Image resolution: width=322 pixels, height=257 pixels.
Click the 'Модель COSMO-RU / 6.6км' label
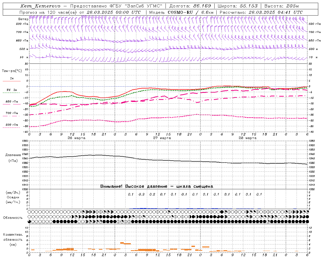point(181,12)
